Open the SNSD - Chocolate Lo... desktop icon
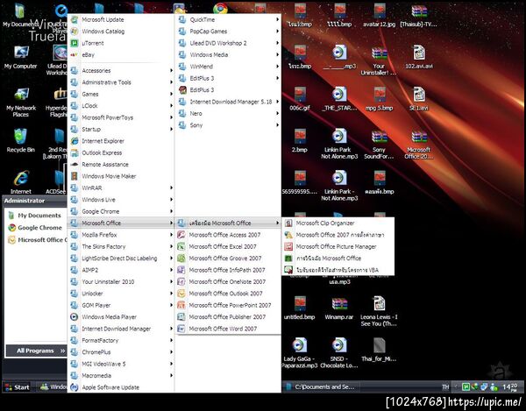Viewport: 526px width, 411px height. coord(338,352)
